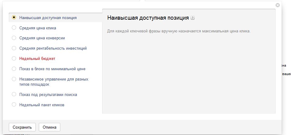Click the help question mark icon beside heading

(x=193, y=18)
